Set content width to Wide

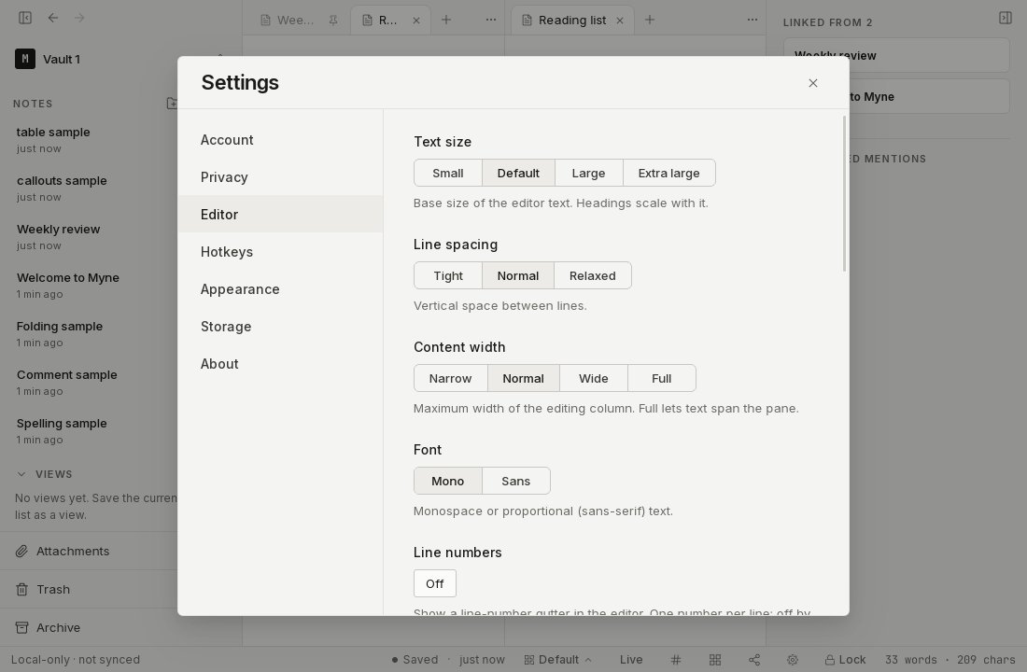(x=594, y=379)
